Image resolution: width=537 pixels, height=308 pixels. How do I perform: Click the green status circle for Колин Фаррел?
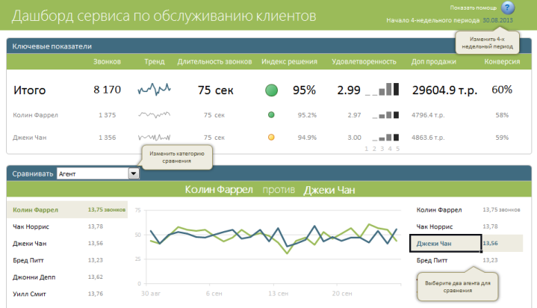point(271,115)
